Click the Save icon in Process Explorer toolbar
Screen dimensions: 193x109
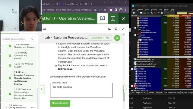pyautogui.click(x=134, y=13)
